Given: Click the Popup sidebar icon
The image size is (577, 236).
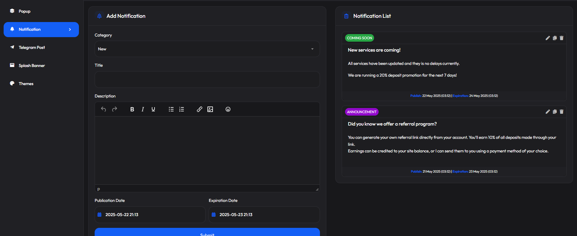Looking at the screenshot, I should [12, 11].
